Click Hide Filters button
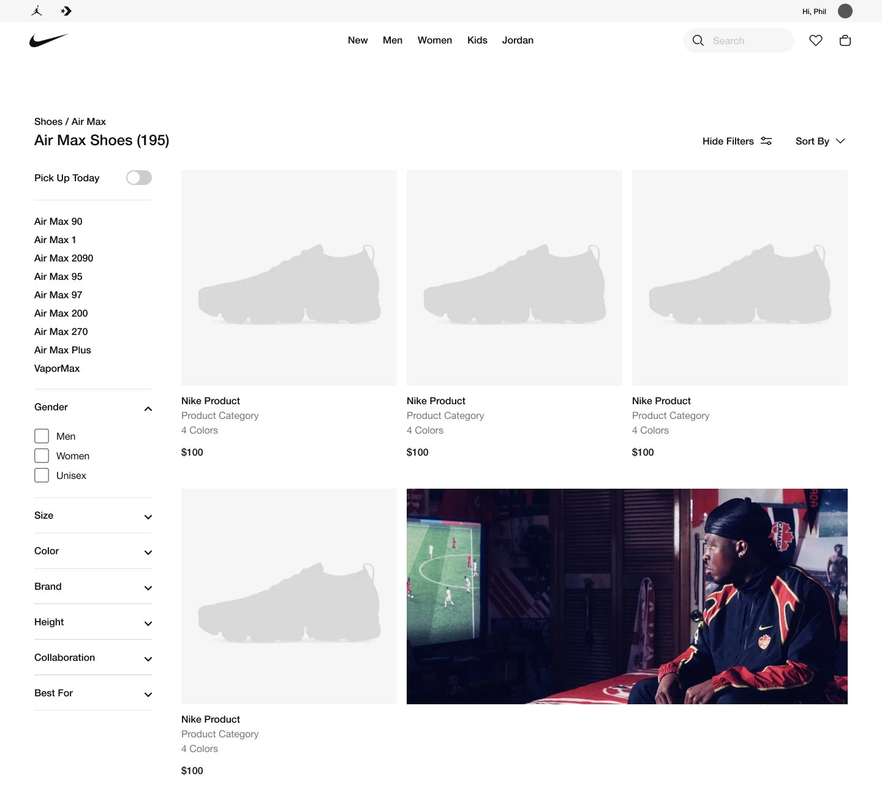882x790 pixels. 737,141
